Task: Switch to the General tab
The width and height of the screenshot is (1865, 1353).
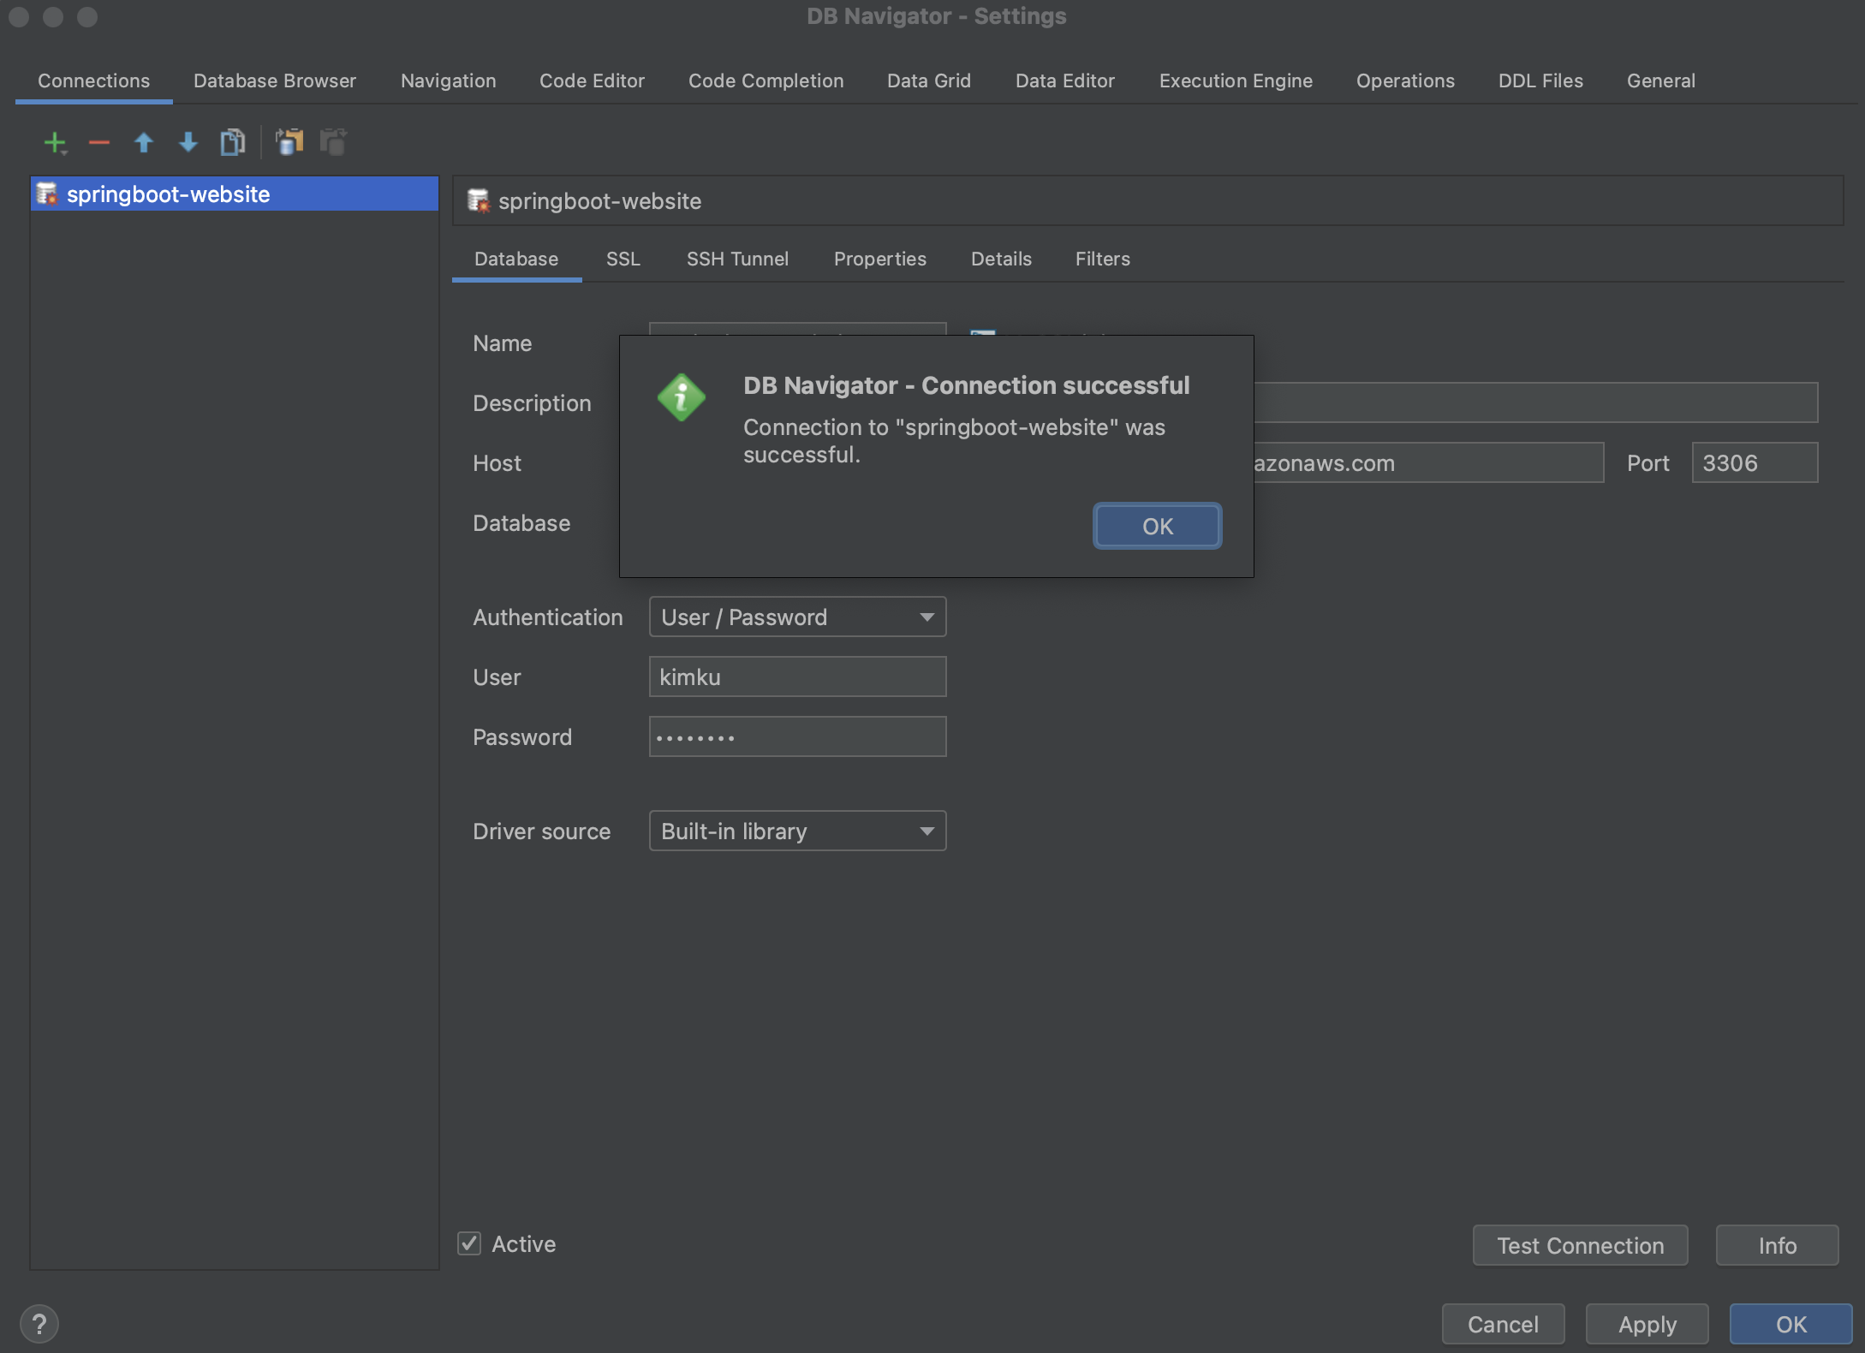Action: (x=1661, y=80)
